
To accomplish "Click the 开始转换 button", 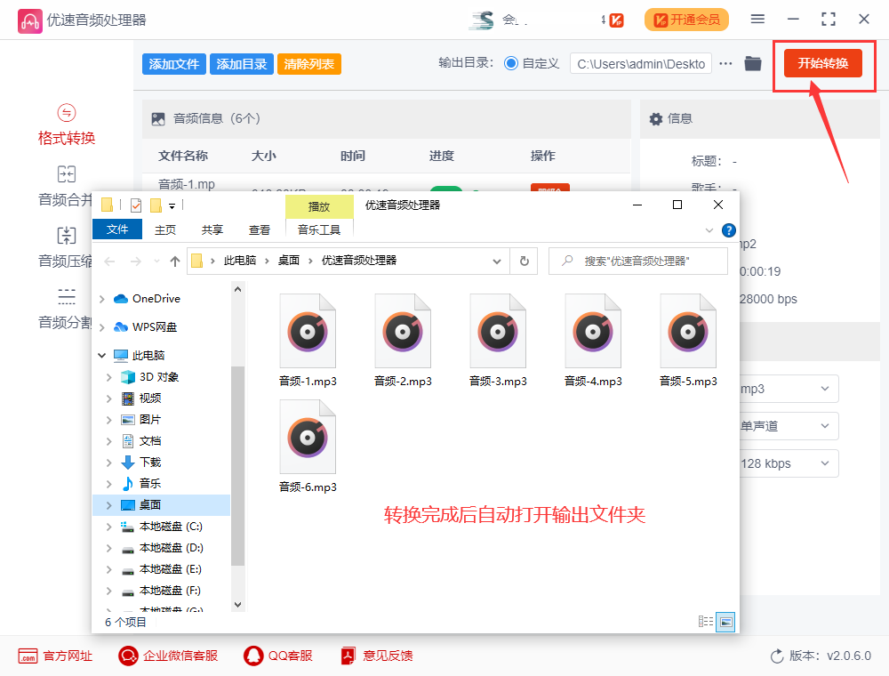I will point(823,63).
